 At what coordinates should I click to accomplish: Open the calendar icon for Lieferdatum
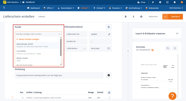coord(109,49)
